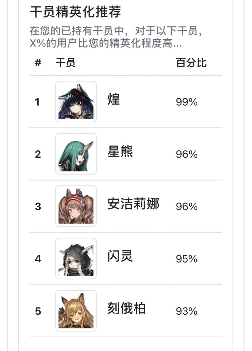This screenshot has height=351, width=252.
Task: Click the 干员 column header
Action: 65,63
